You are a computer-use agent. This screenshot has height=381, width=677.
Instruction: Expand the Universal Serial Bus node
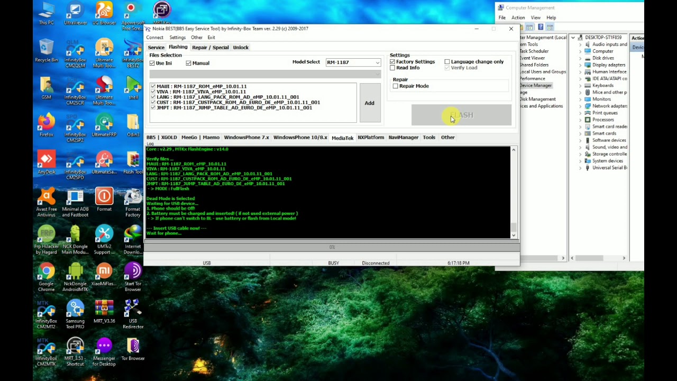coord(580,168)
